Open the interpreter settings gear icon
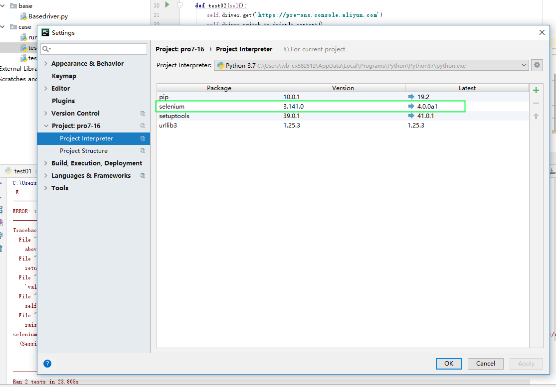 pos(537,65)
